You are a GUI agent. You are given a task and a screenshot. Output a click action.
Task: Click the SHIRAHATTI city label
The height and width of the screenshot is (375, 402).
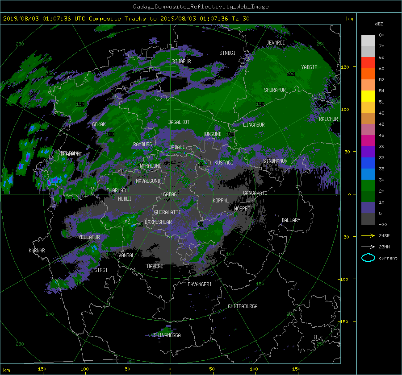tap(167, 212)
